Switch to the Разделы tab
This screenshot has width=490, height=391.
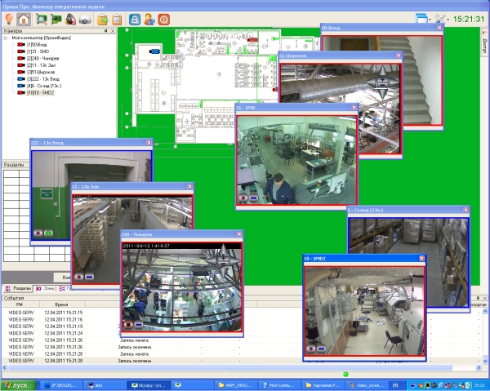pos(18,288)
